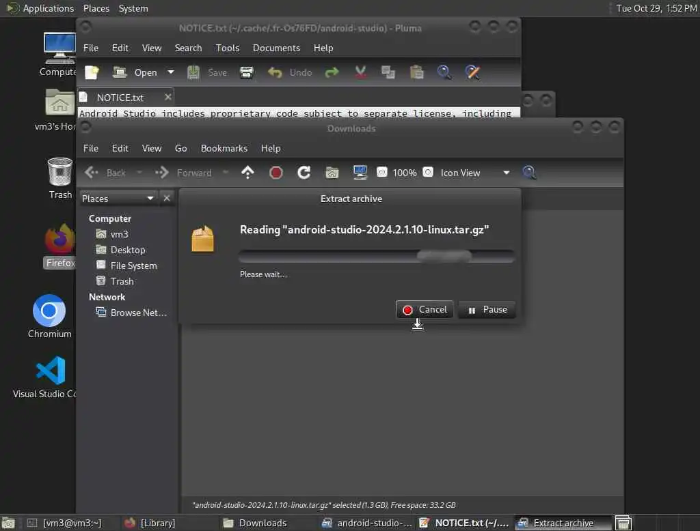The width and height of the screenshot is (700, 531).
Task: Click the zoom in plus icon
Action: pos(428,171)
